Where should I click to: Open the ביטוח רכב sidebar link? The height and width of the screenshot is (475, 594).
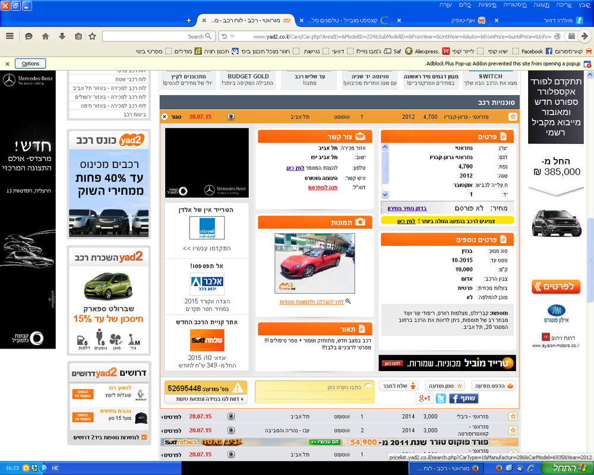tap(134, 115)
